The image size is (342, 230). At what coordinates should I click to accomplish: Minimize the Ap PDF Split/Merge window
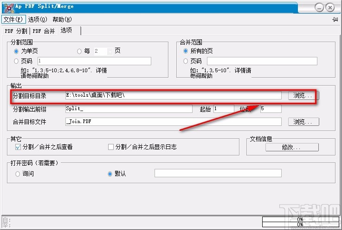319,8
